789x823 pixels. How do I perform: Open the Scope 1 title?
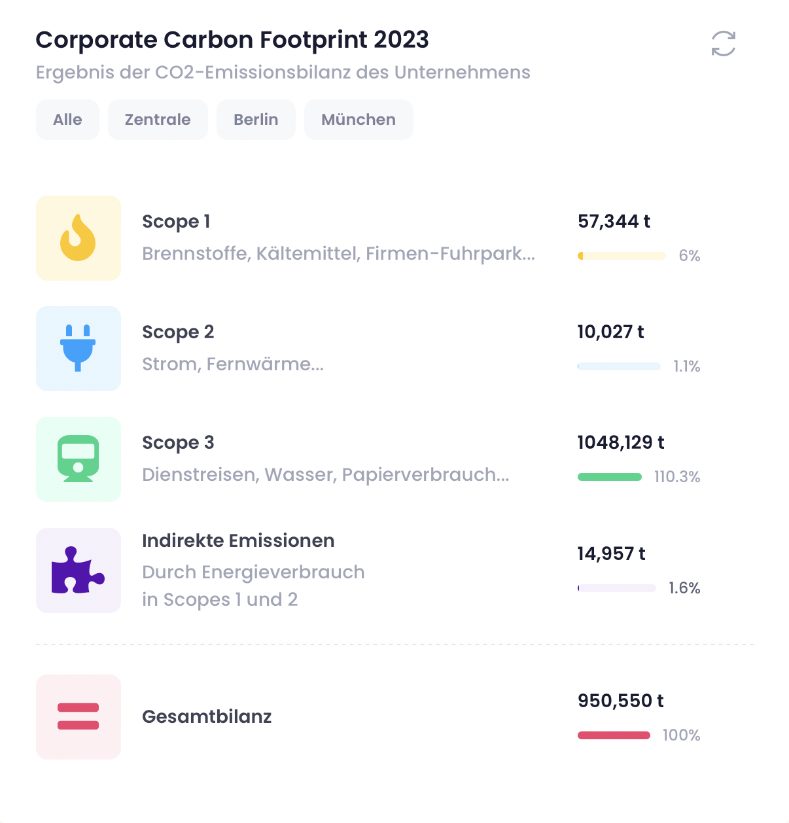(x=176, y=222)
